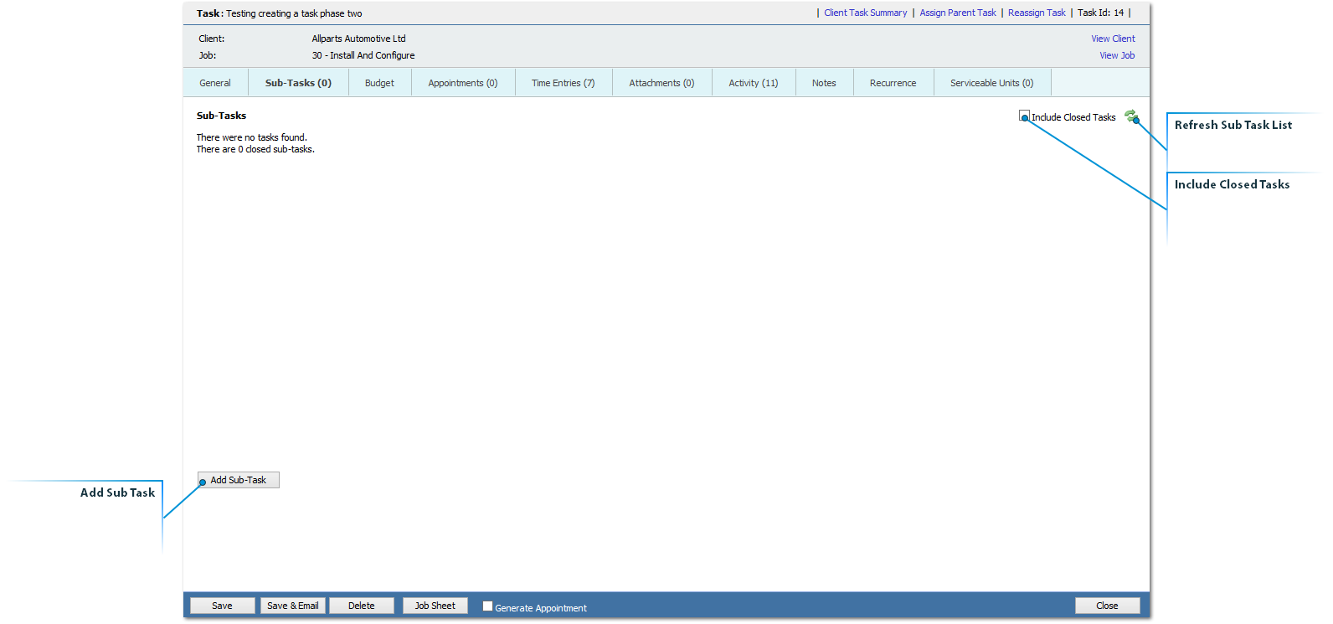
Task: Delete the task using Delete button
Action: pos(362,606)
